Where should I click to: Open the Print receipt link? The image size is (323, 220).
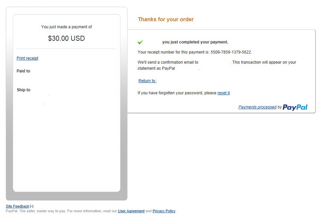27,58
